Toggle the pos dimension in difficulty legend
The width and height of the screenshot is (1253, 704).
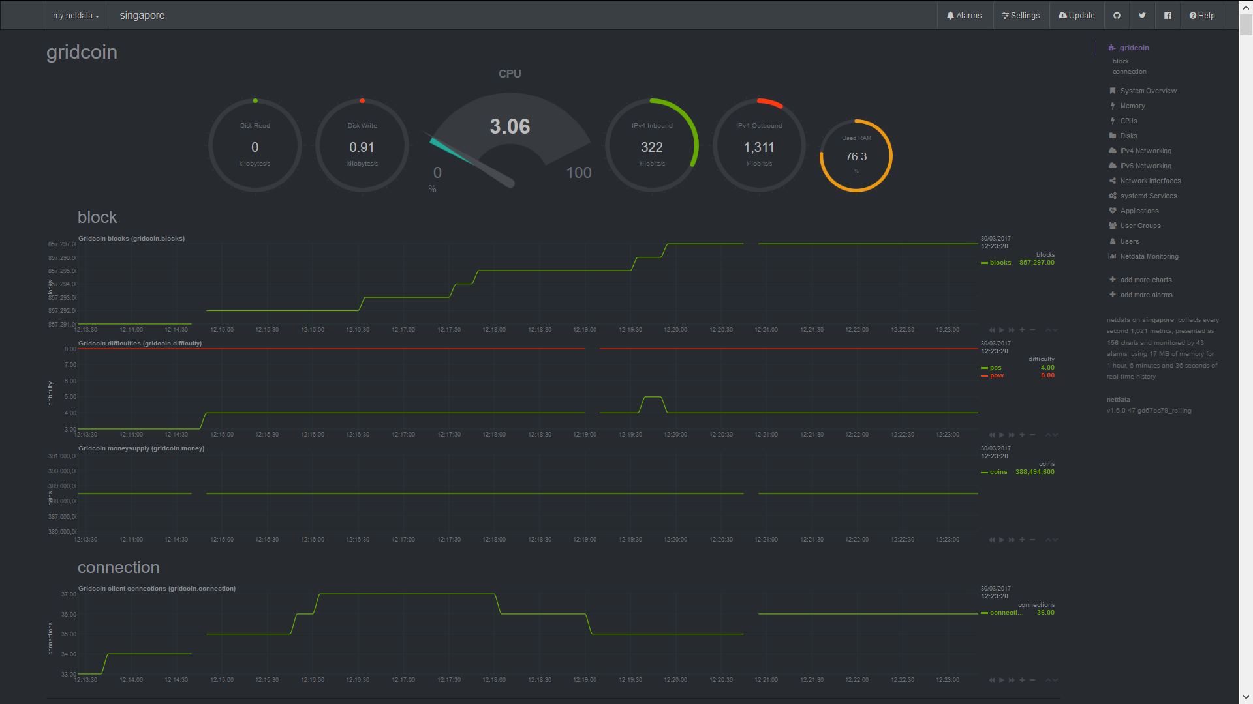(x=995, y=368)
